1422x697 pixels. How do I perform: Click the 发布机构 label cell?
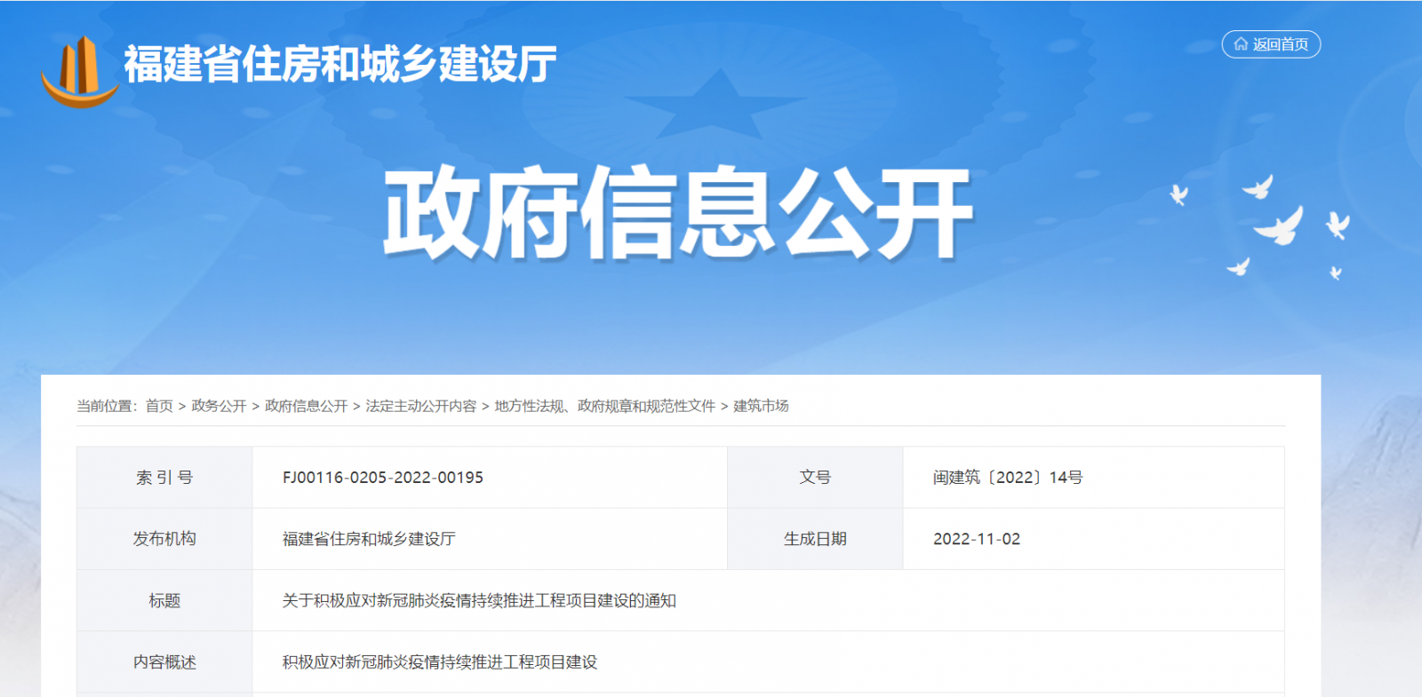pos(164,539)
